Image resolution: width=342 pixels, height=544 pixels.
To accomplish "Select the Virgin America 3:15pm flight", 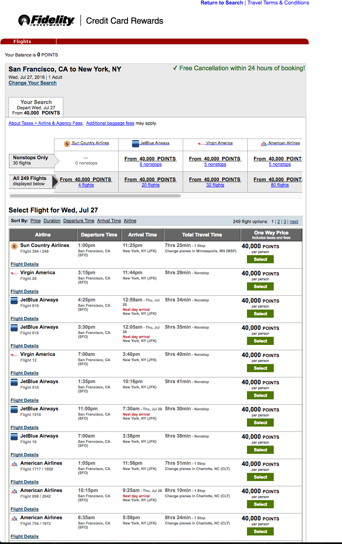I will click(260, 286).
